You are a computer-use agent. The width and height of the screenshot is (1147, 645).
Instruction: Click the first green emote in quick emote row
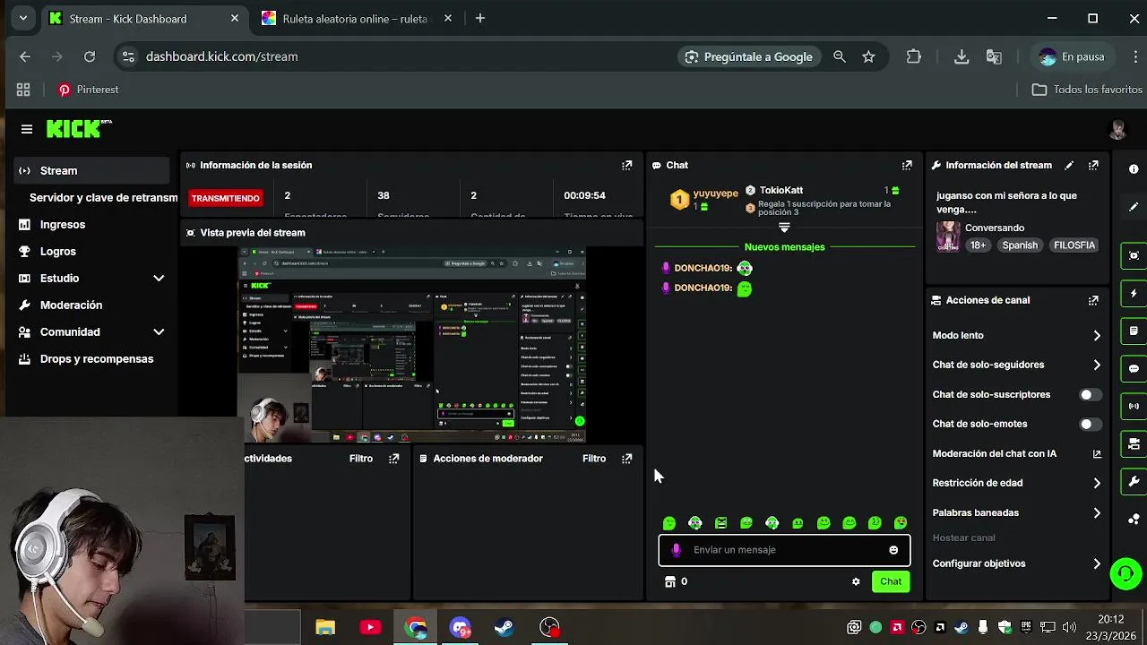669,523
